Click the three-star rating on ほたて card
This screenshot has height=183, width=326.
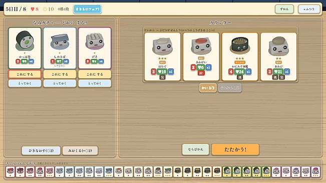pyautogui.click(x=162, y=58)
